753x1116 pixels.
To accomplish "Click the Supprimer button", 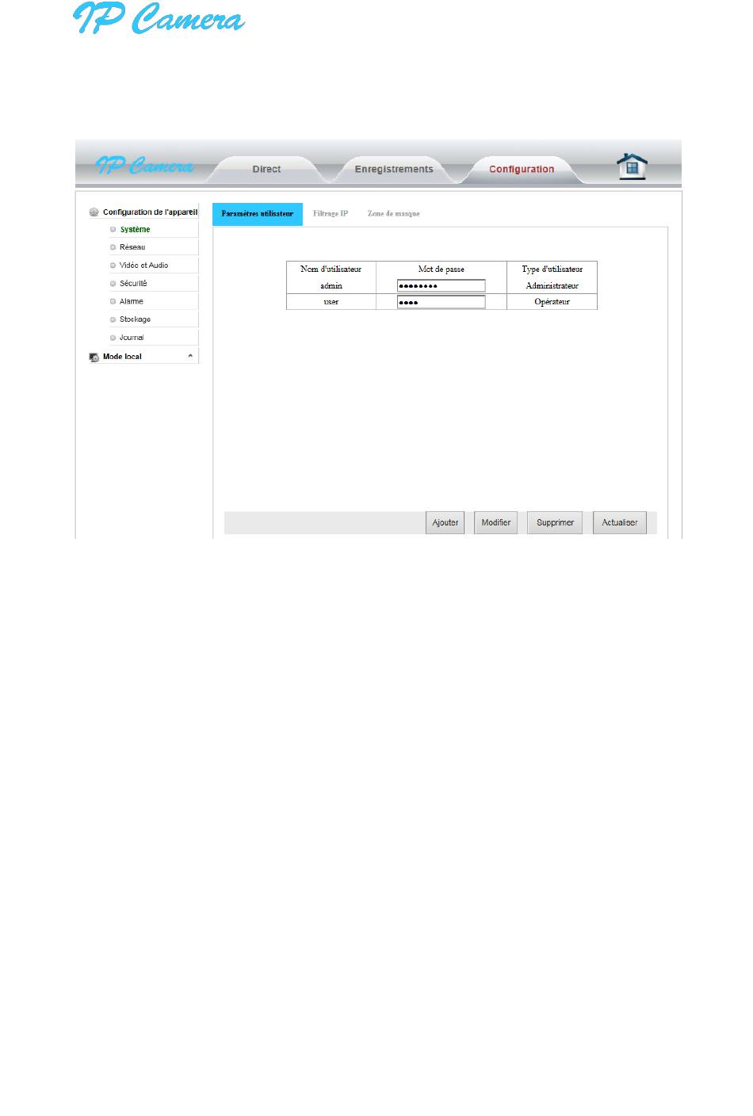I will 555,522.
